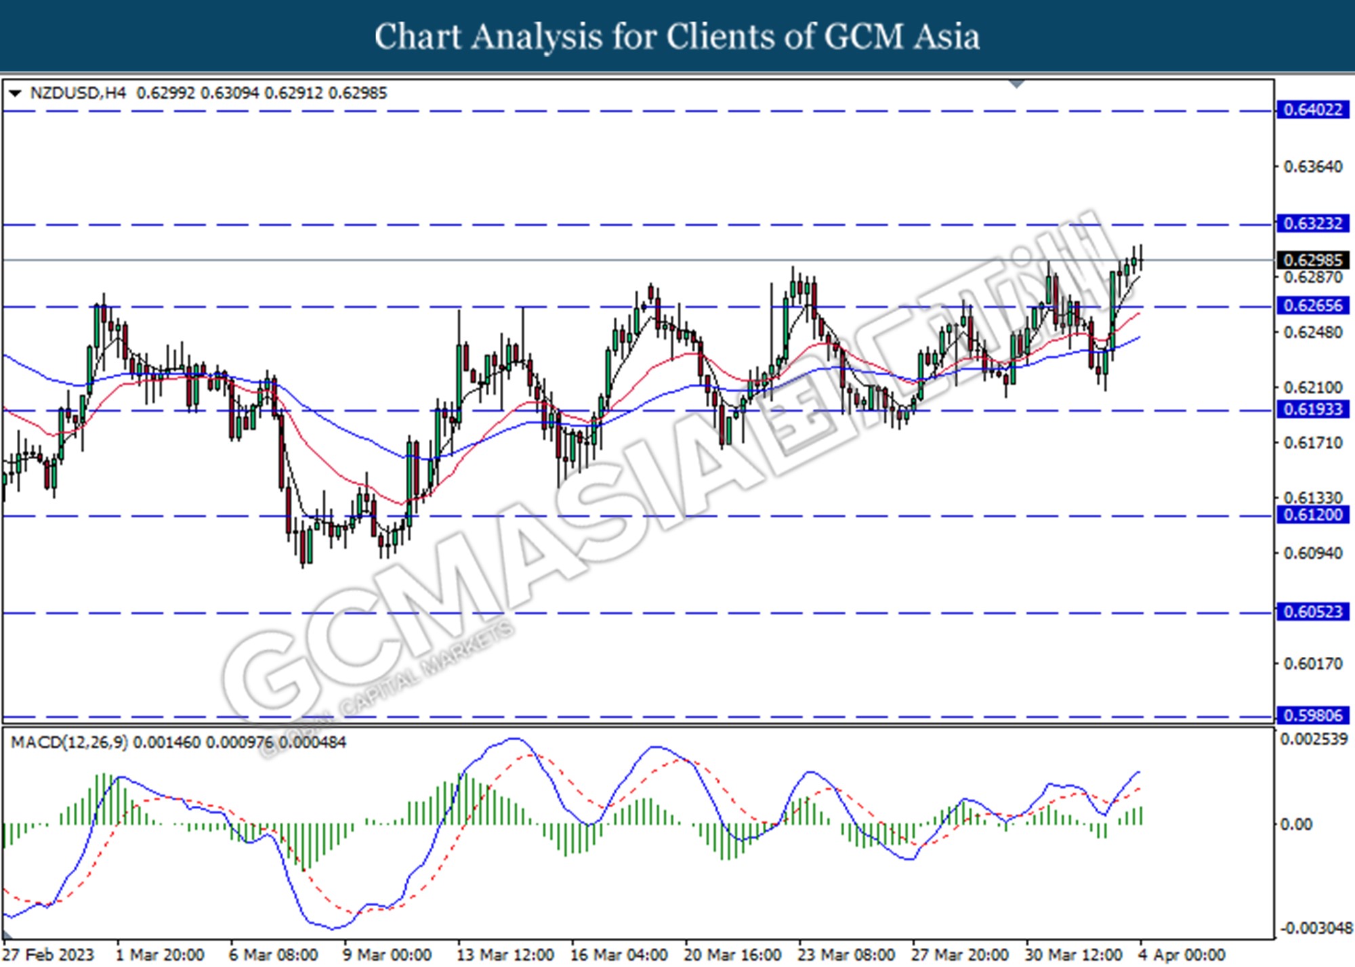Select the 0.61200 price level label
Screen dimensions: 1355x967
[1312, 515]
